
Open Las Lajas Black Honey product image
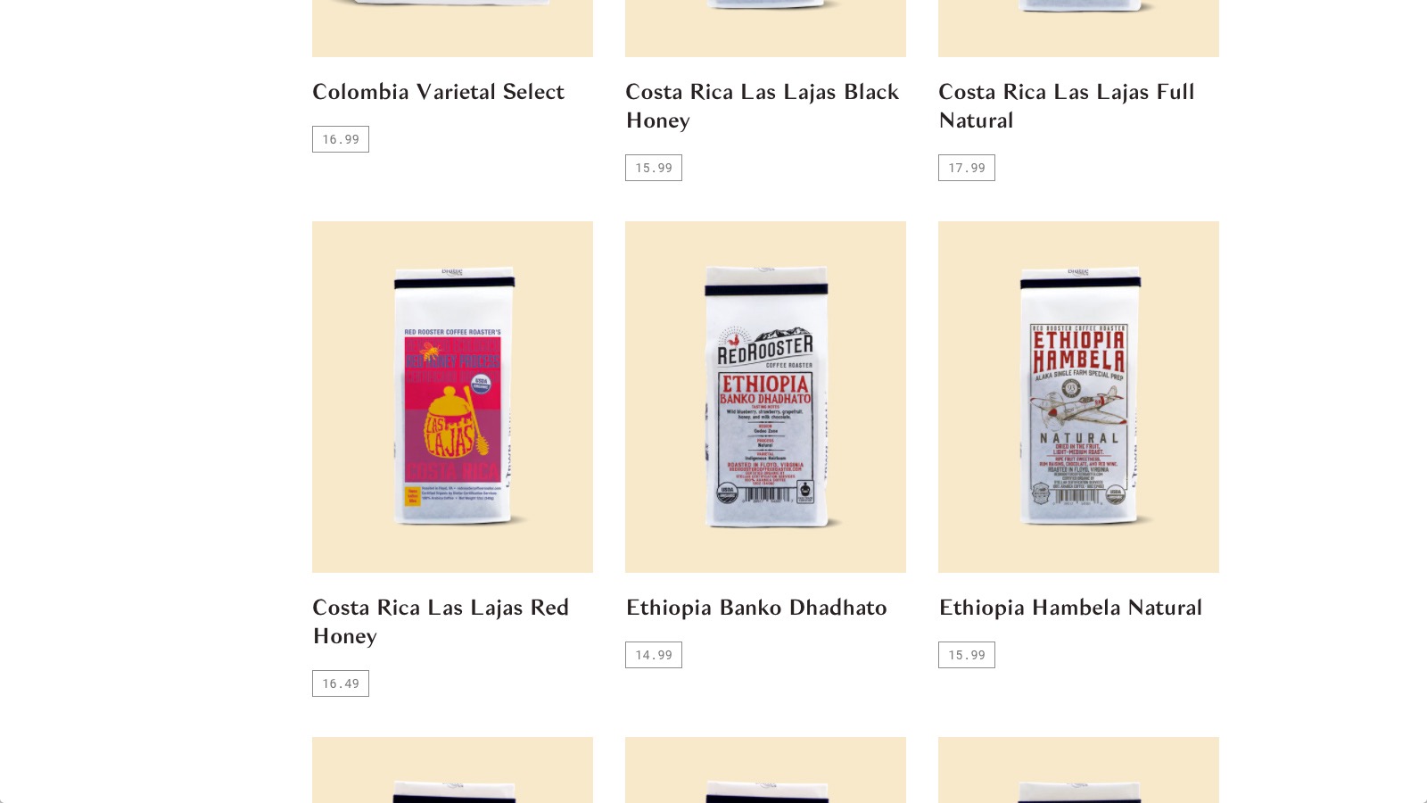pos(765,29)
